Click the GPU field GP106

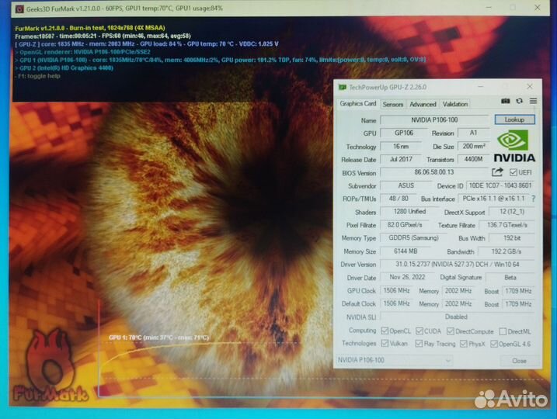[x=403, y=133]
